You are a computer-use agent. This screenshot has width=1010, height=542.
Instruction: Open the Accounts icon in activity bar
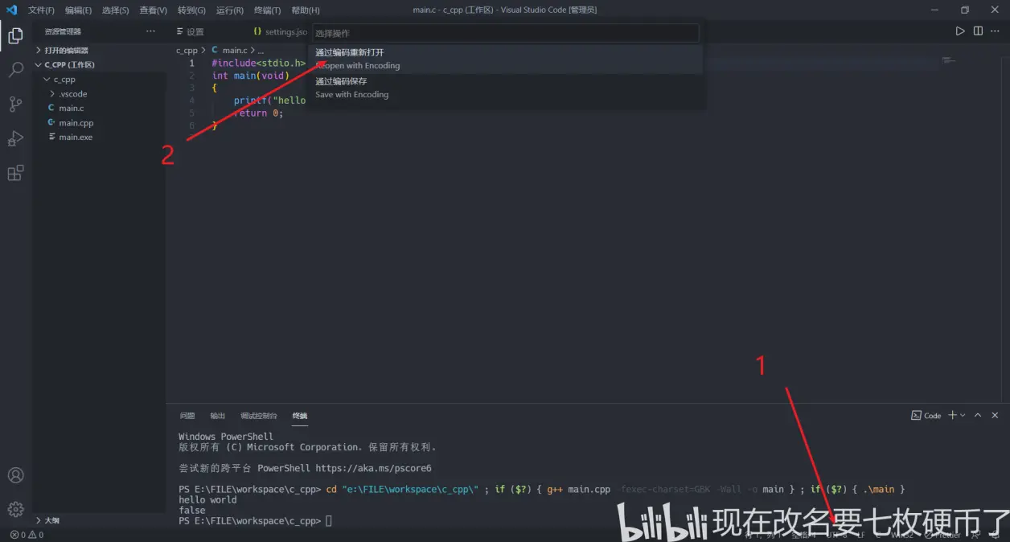15,475
